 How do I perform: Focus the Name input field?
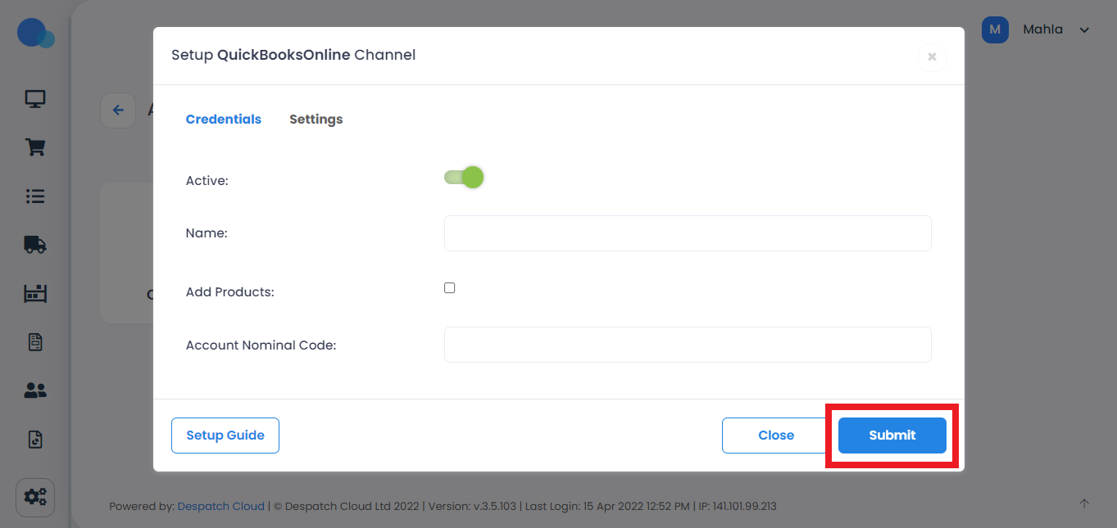(688, 233)
